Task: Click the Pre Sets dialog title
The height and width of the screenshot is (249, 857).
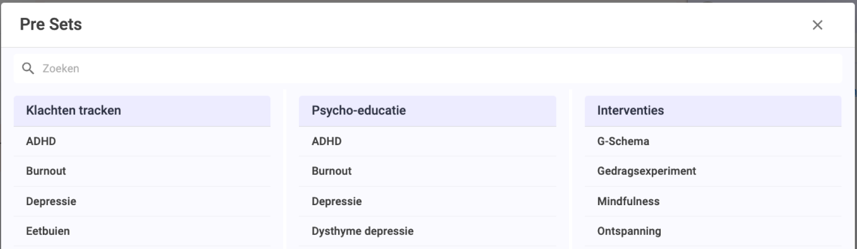Action: point(51,25)
